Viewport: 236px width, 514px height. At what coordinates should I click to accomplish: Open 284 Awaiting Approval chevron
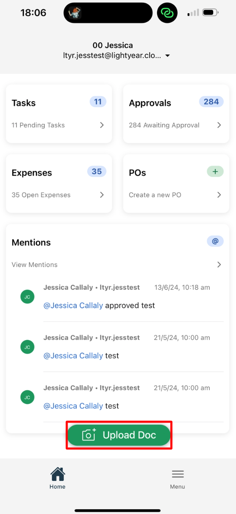point(219,125)
